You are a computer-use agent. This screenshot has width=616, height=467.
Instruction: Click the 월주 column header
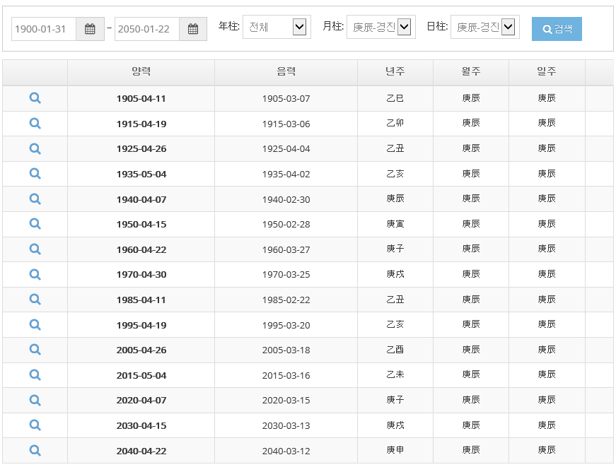coord(471,71)
